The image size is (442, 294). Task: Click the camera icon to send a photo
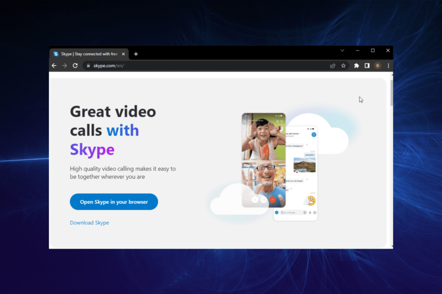point(315,213)
